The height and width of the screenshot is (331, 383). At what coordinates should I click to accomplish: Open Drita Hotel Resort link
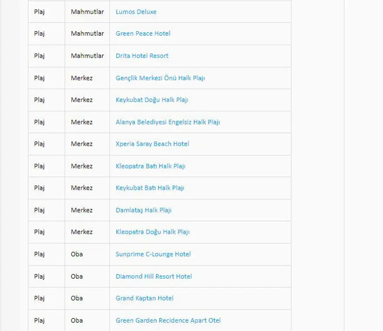[x=142, y=56]
